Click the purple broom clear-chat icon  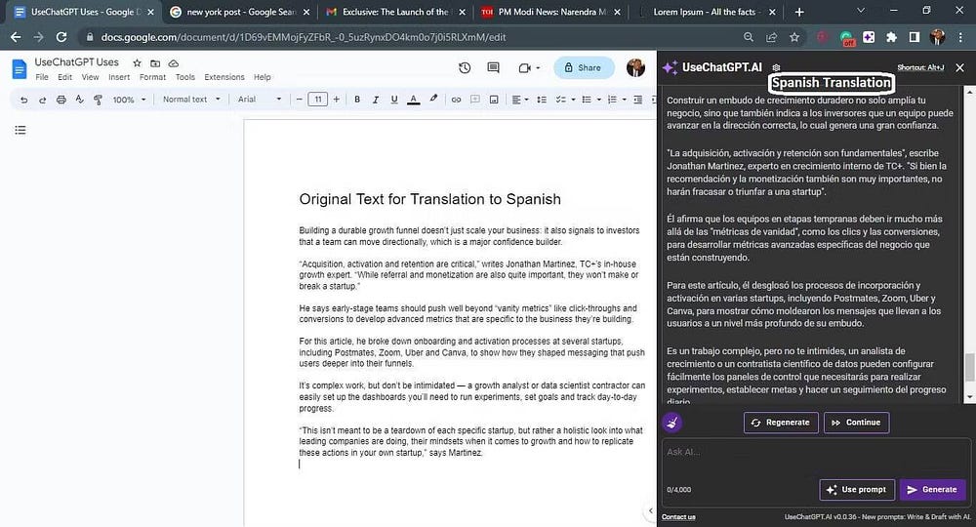(671, 423)
